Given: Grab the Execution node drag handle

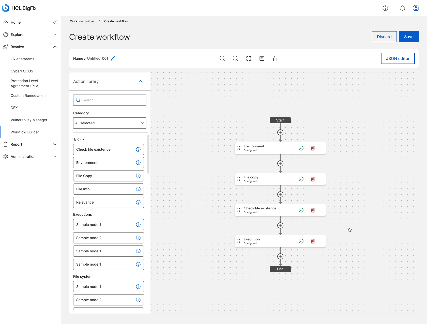Looking at the screenshot, I should tap(239, 241).
